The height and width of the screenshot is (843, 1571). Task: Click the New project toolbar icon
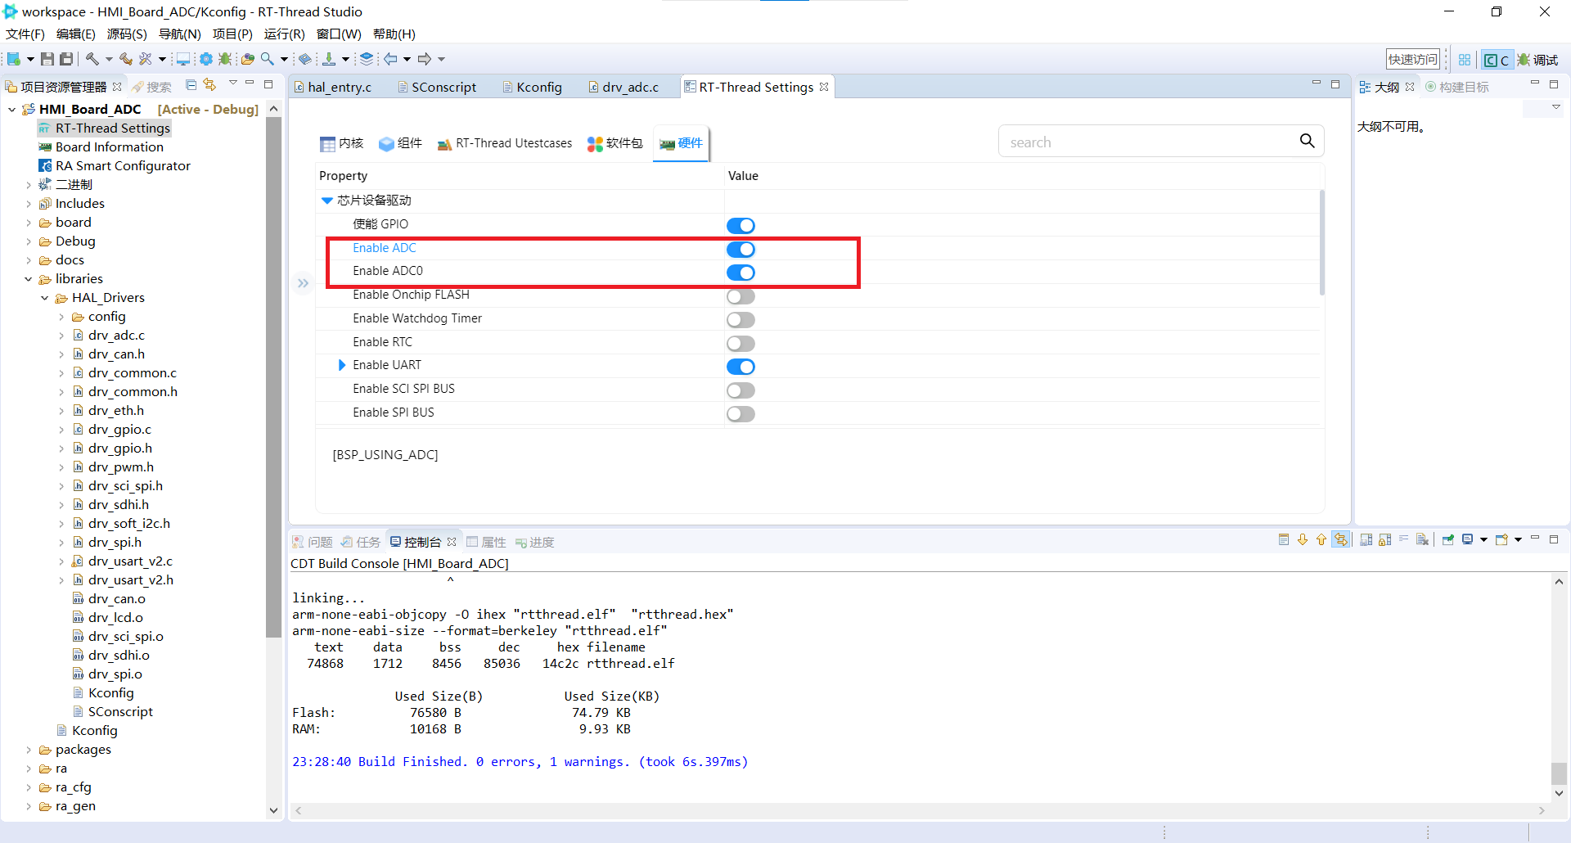coord(14,59)
